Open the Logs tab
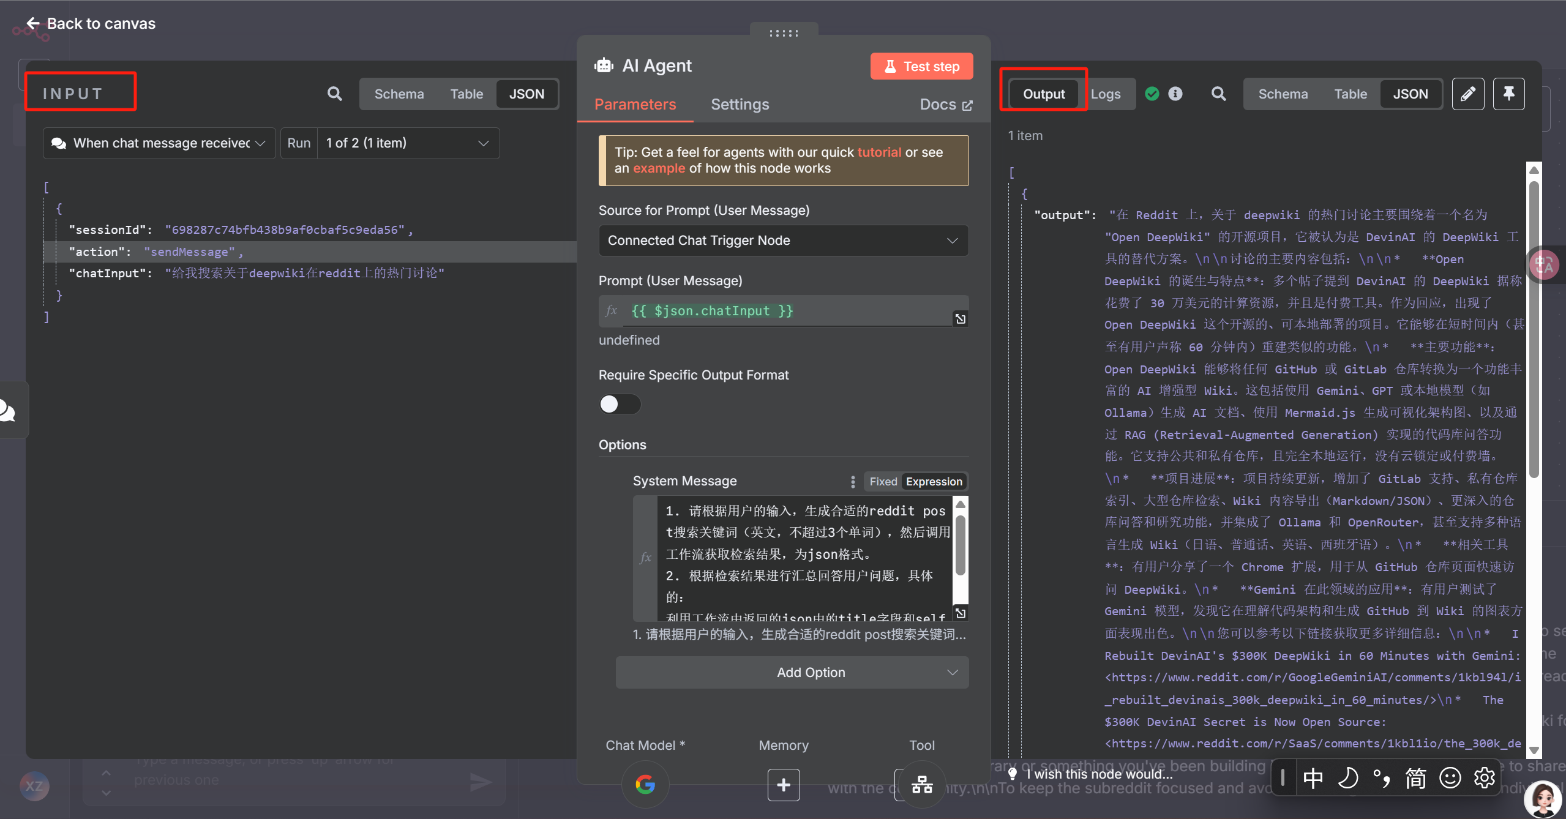Viewport: 1566px width, 819px height. (x=1105, y=94)
